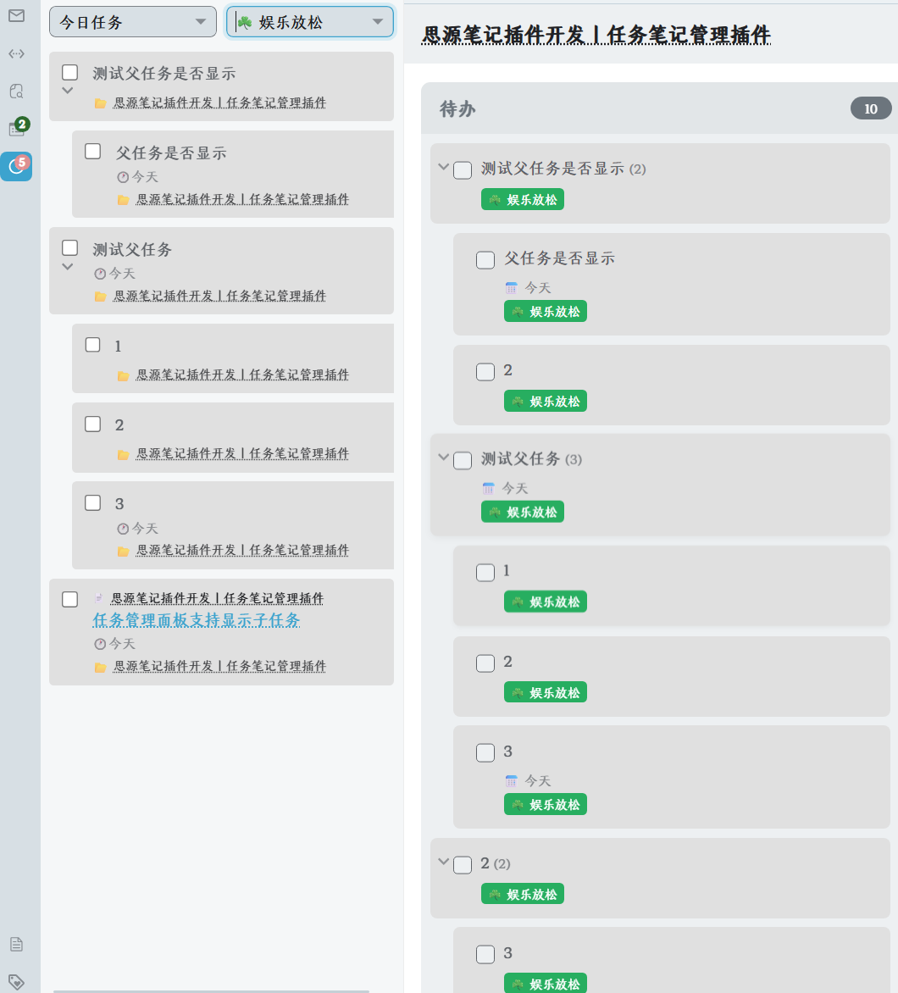Click calendar icon under 父任务是否显示 in 待办 column
Image resolution: width=898 pixels, height=993 pixels.
tap(511, 288)
